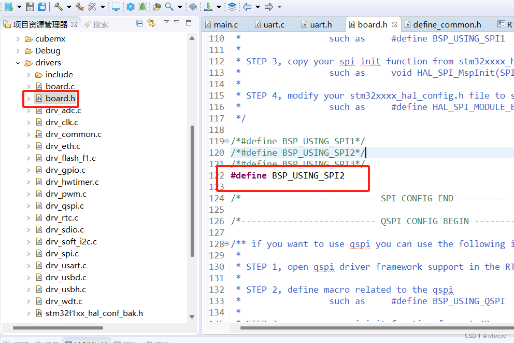Collapse all items in project explorer
The height and width of the screenshot is (343, 514).
[x=140, y=23]
